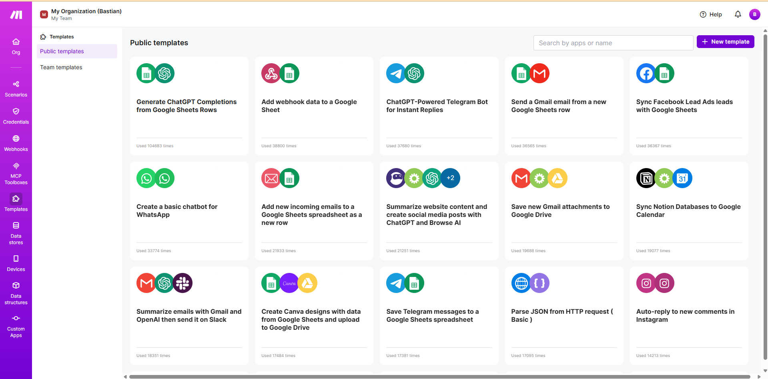Go to Credentials in the sidebar

pos(16,116)
